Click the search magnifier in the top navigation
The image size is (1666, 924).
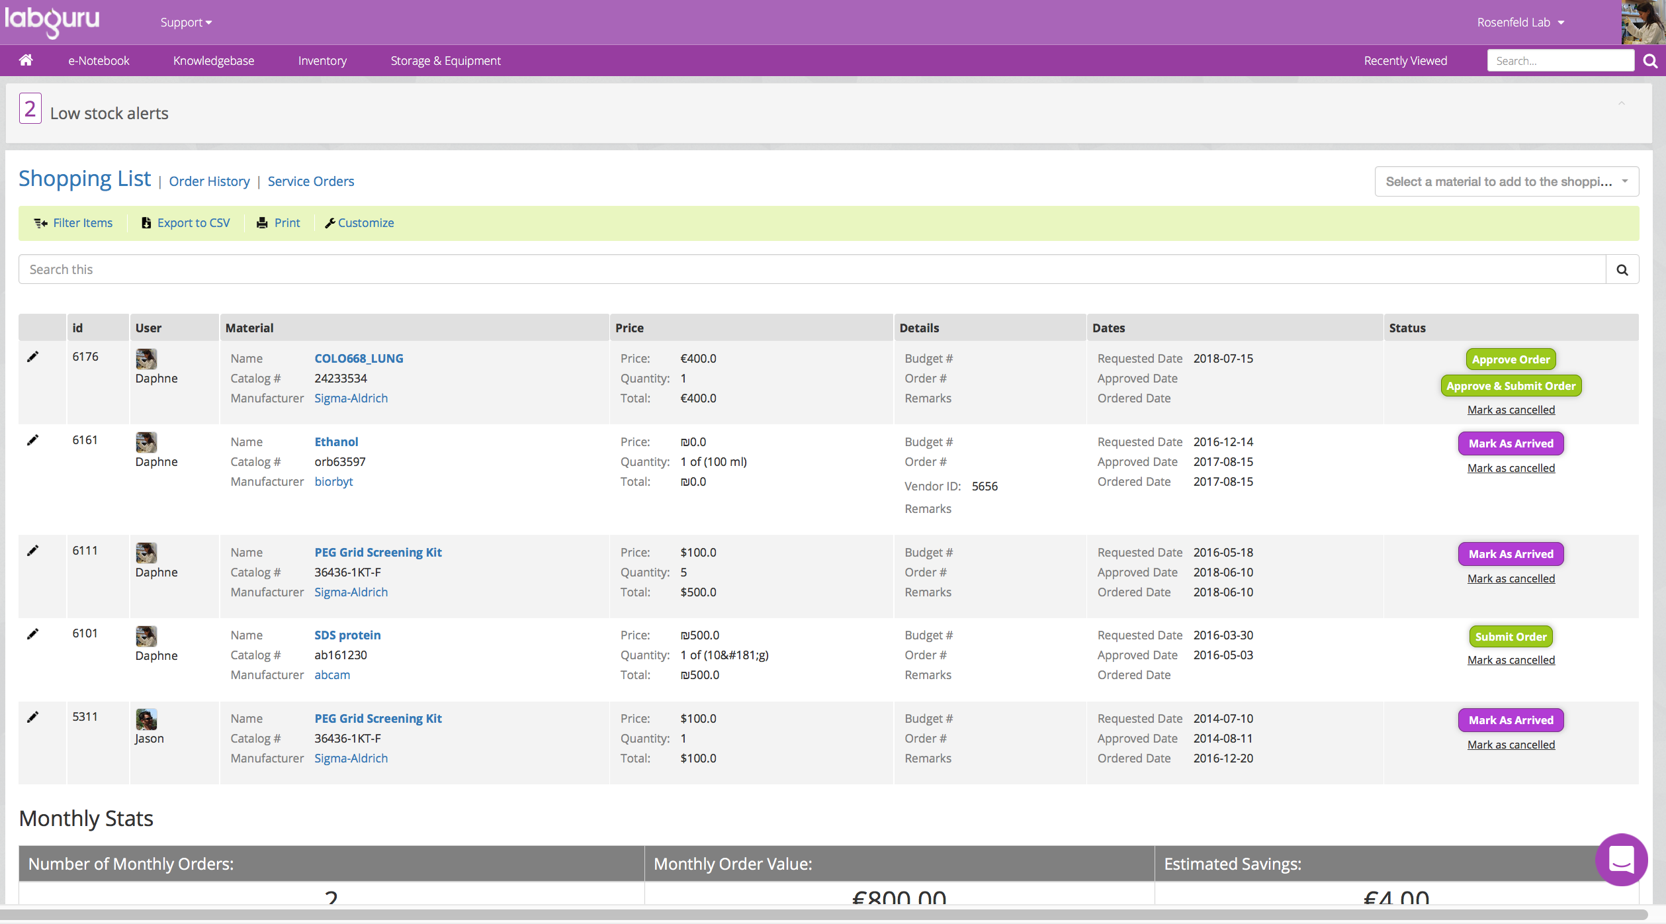point(1650,60)
